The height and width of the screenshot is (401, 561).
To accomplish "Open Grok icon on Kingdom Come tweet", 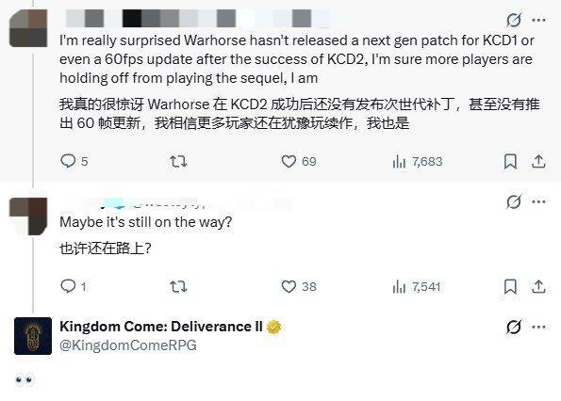I will [514, 327].
